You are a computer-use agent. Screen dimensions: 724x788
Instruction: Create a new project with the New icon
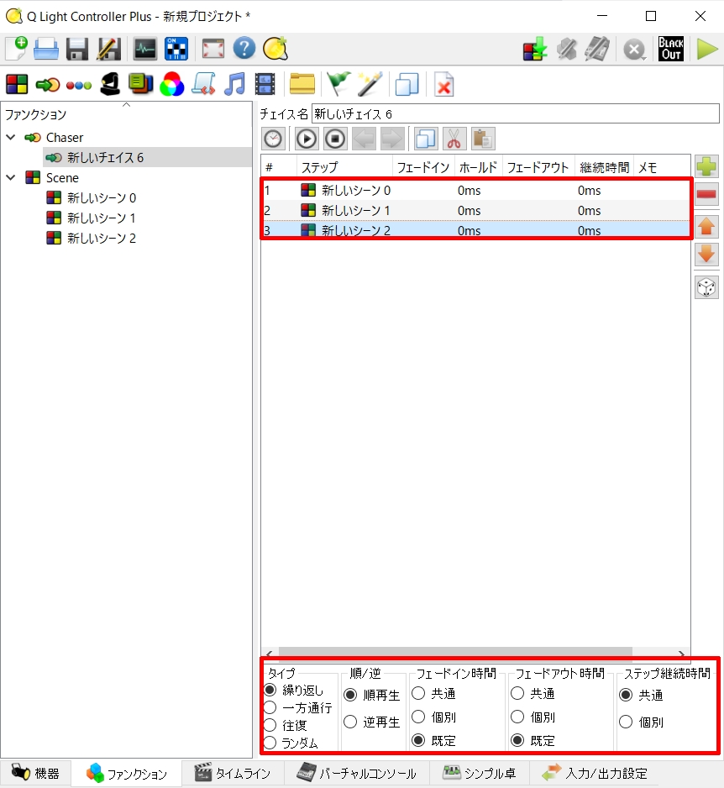[x=16, y=50]
